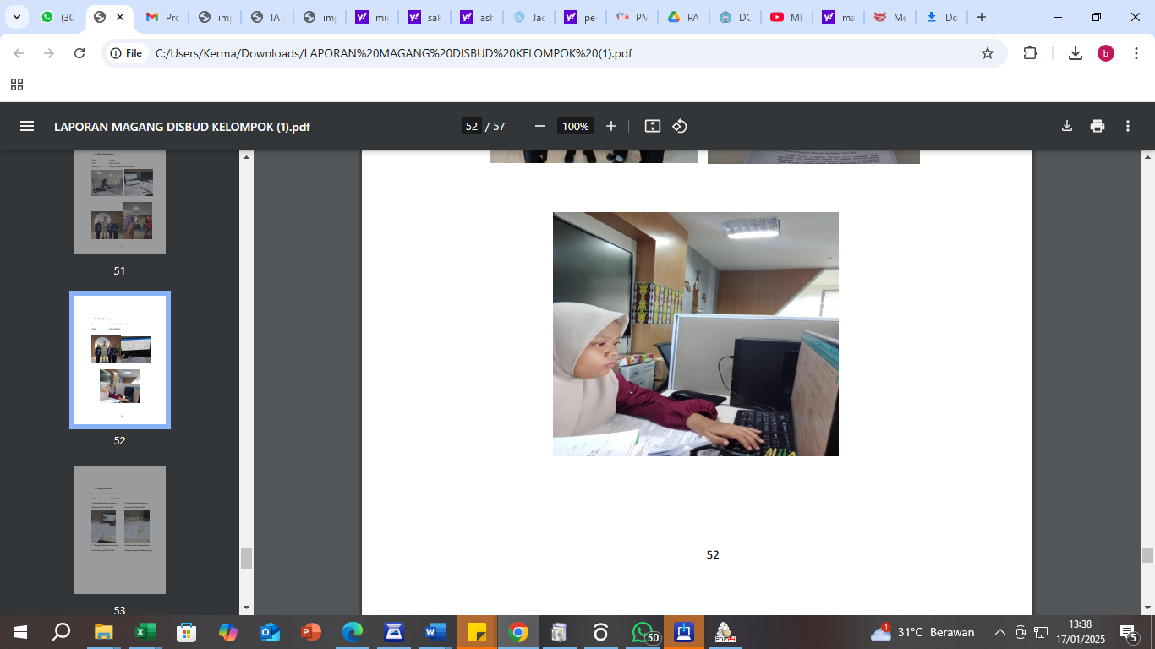1155x649 pixels.
Task: Reload the current page
Action: point(79,53)
